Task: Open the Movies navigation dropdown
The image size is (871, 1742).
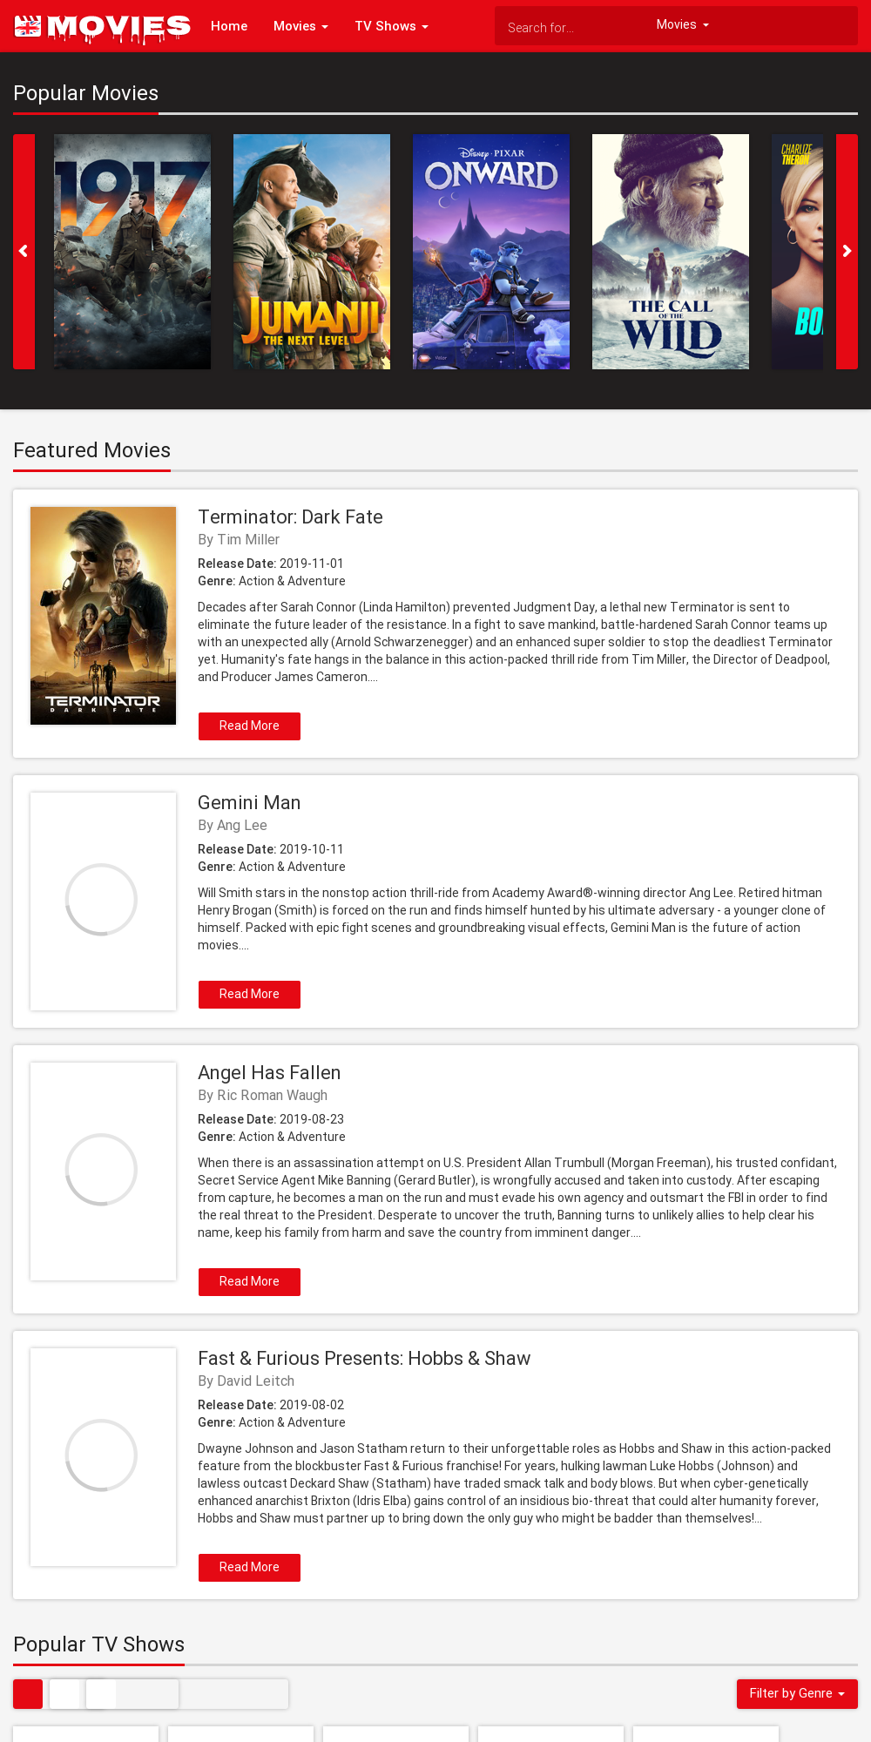Action: pyautogui.click(x=300, y=26)
